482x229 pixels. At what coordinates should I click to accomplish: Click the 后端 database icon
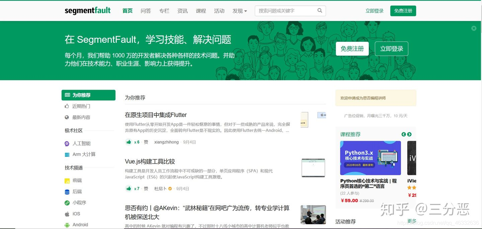click(x=67, y=192)
